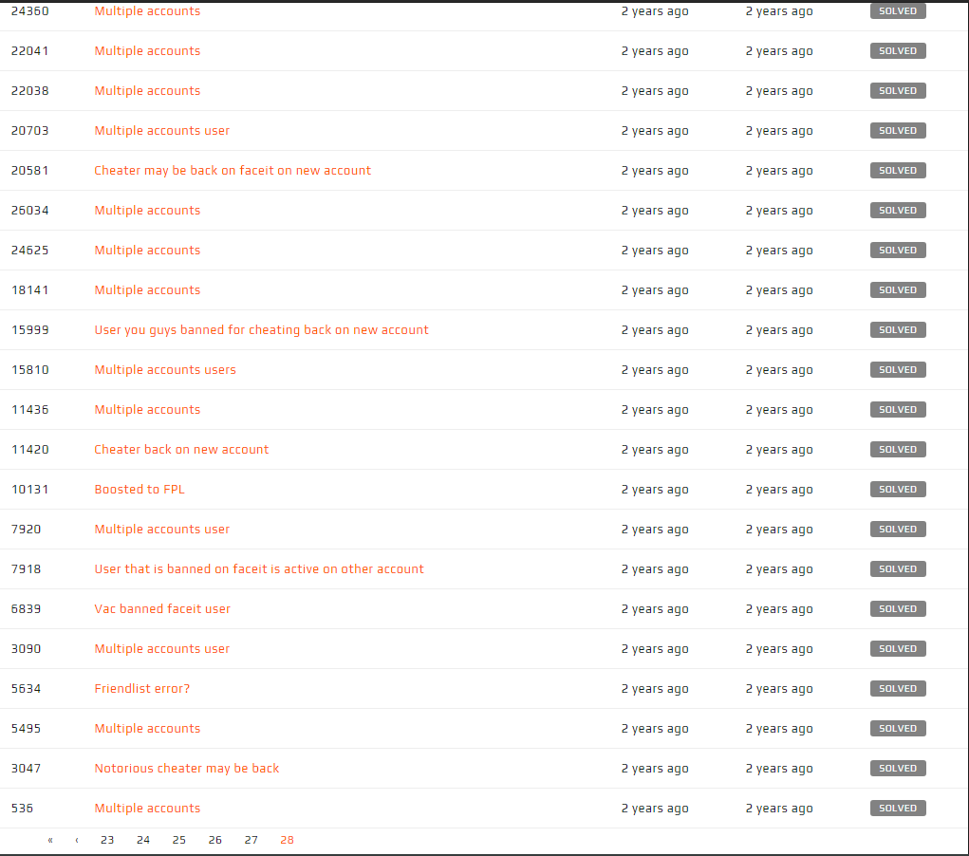Click the first-page « pagination icon

pos(49,840)
